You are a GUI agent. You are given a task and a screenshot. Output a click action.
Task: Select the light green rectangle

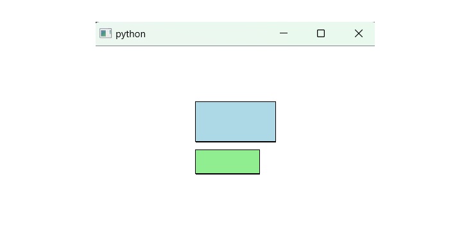click(227, 162)
